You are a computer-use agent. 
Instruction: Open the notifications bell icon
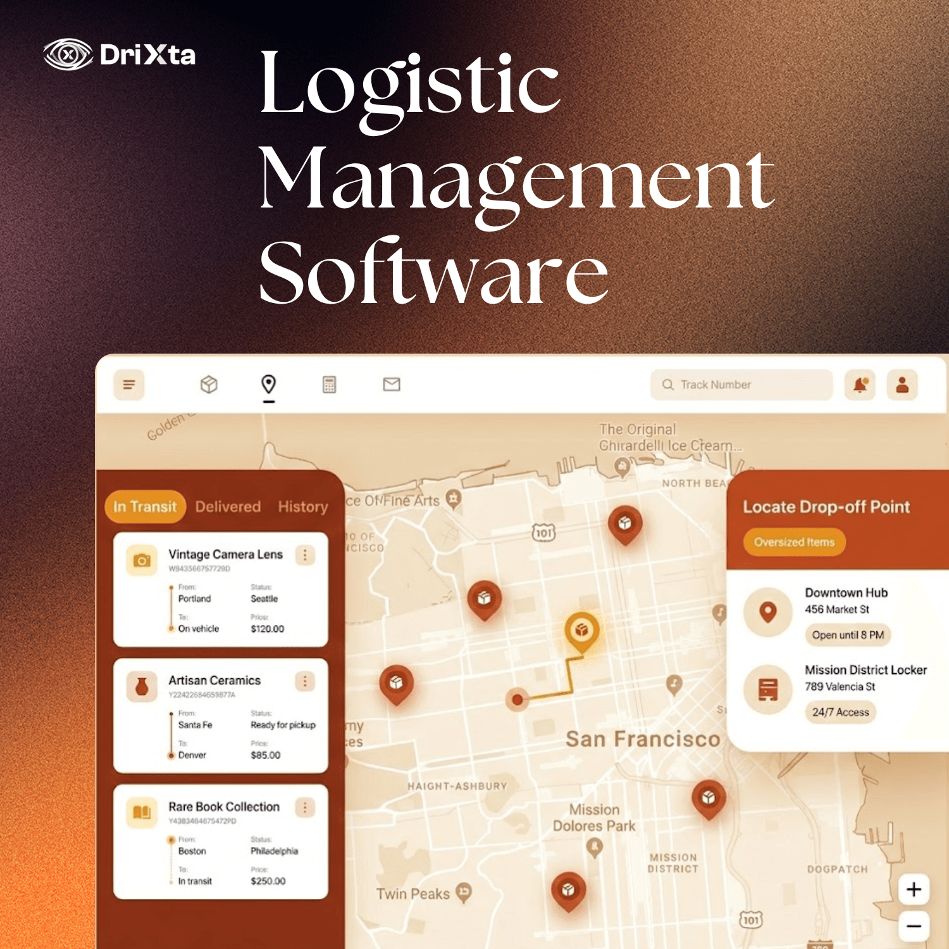pyautogui.click(x=860, y=385)
